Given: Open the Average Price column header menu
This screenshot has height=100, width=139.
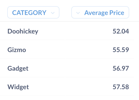Looking at the screenshot, I should tap(100, 12).
